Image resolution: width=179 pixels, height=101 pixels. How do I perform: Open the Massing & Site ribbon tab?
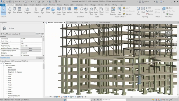(x=69, y=5)
